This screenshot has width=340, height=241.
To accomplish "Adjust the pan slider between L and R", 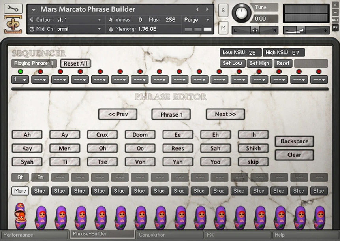I will pos(255,30).
